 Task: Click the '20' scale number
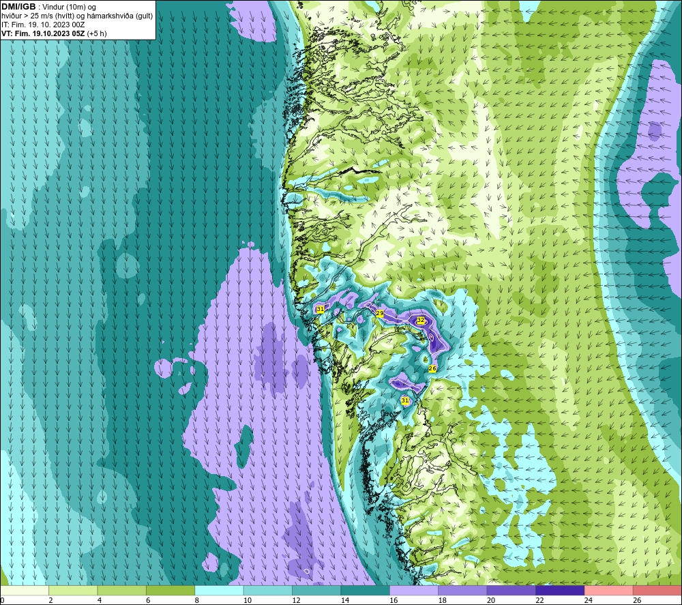(x=491, y=600)
